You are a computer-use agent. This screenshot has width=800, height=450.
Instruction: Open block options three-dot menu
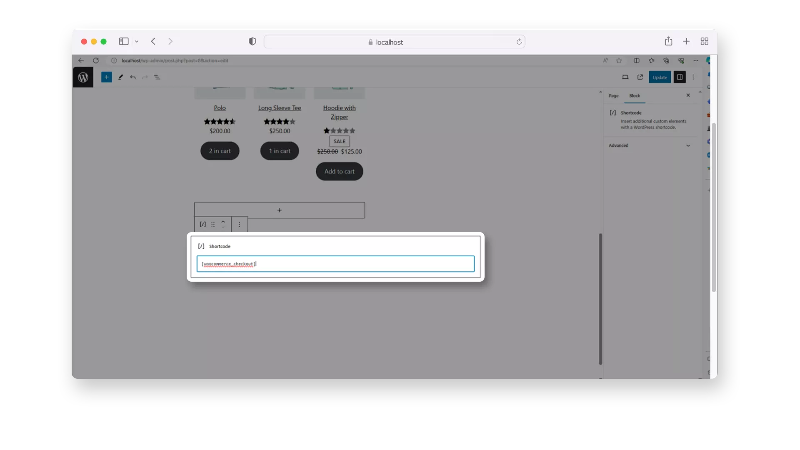pos(239,224)
